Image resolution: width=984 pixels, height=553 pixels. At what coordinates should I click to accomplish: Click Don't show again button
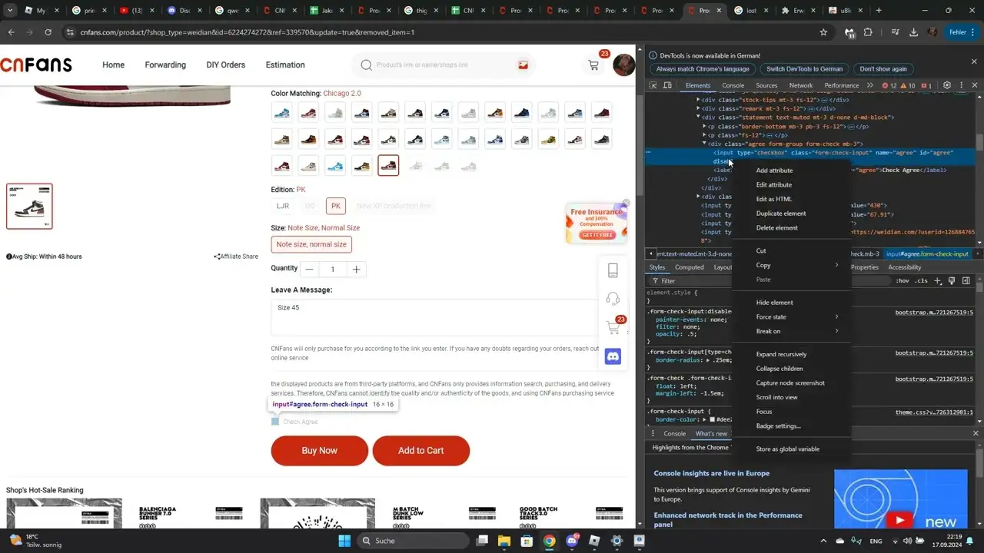coord(883,69)
